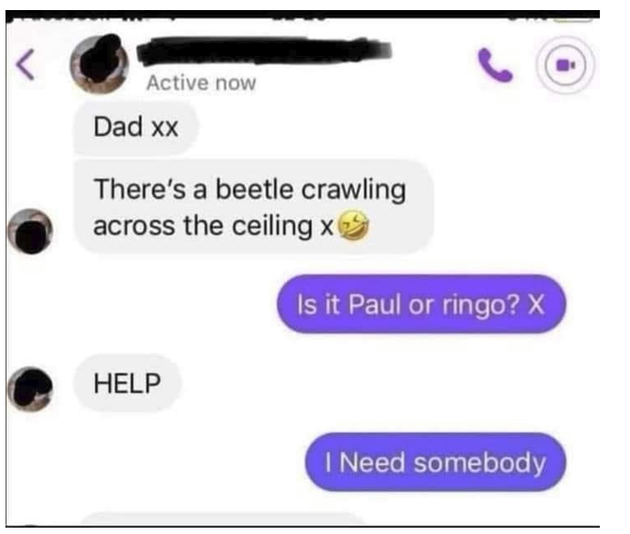Tap sender avatar beside HELP message
This screenshot has height=534, width=630.
(x=30, y=389)
